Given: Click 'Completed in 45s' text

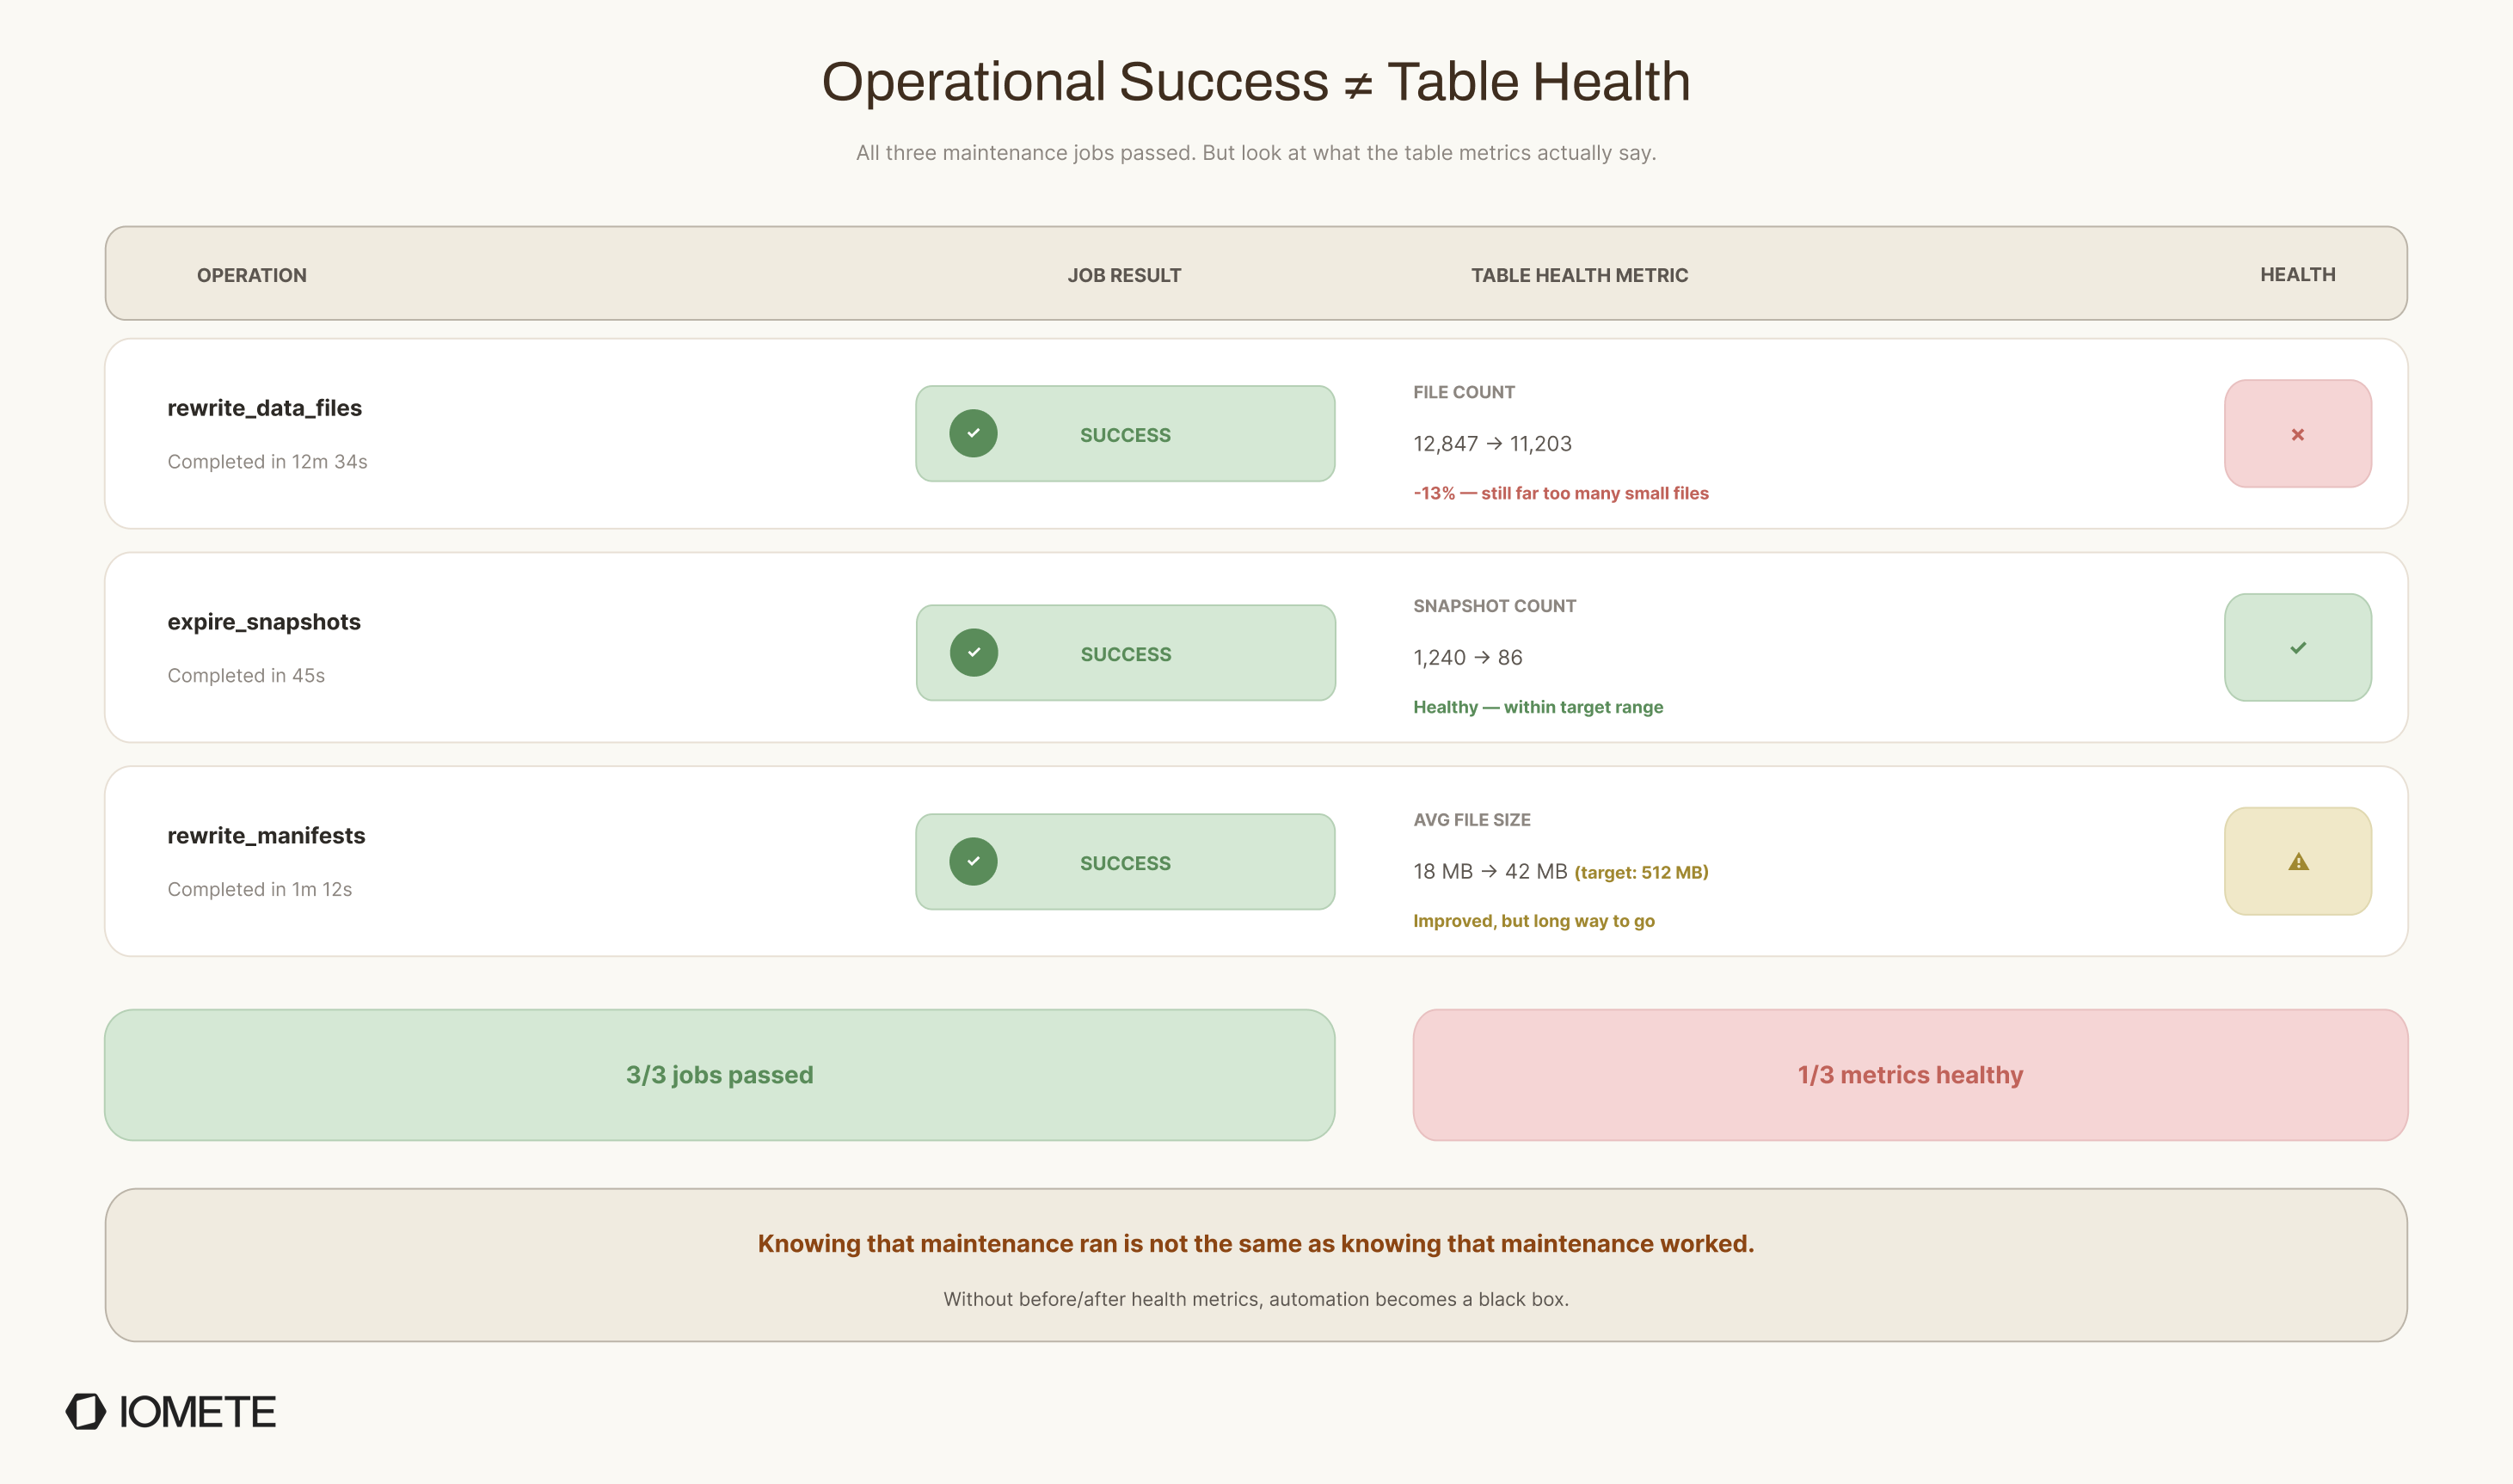Looking at the screenshot, I should [246, 676].
